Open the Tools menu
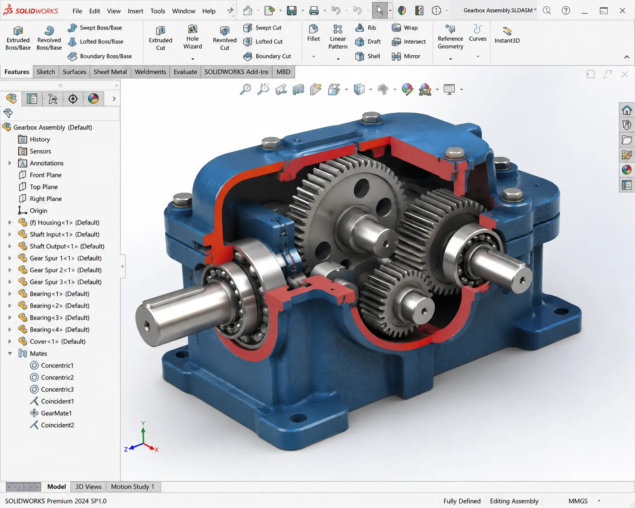The height and width of the screenshot is (508, 635). click(158, 11)
